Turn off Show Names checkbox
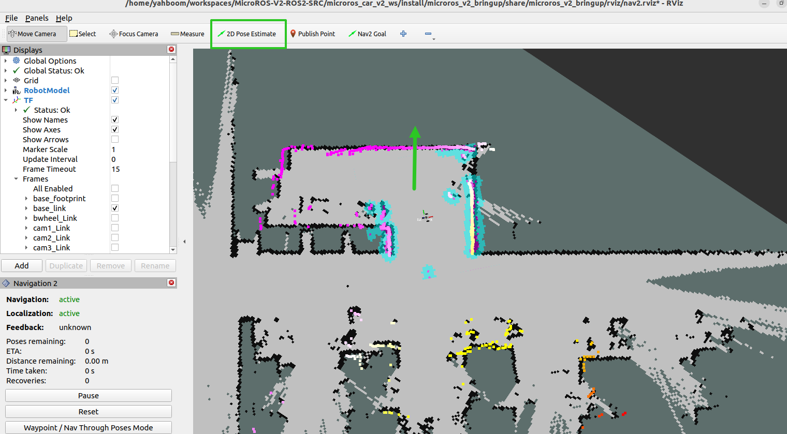The height and width of the screenshot is (434, 787). point(115,119)
